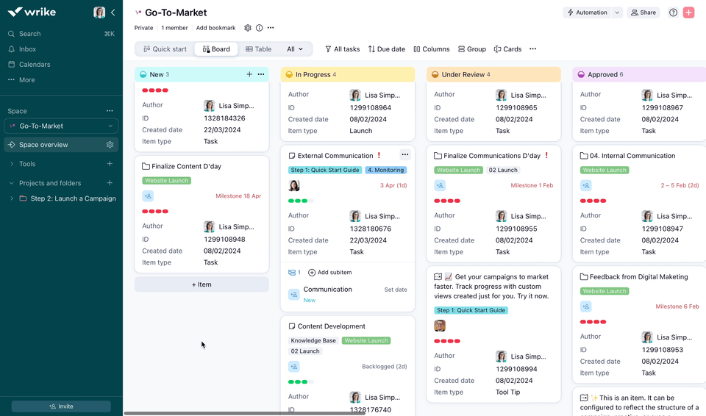Viewport: 706px width, 416px height.
Task: Click the External Communication assignee avatar
Action: tap(294, 185)
